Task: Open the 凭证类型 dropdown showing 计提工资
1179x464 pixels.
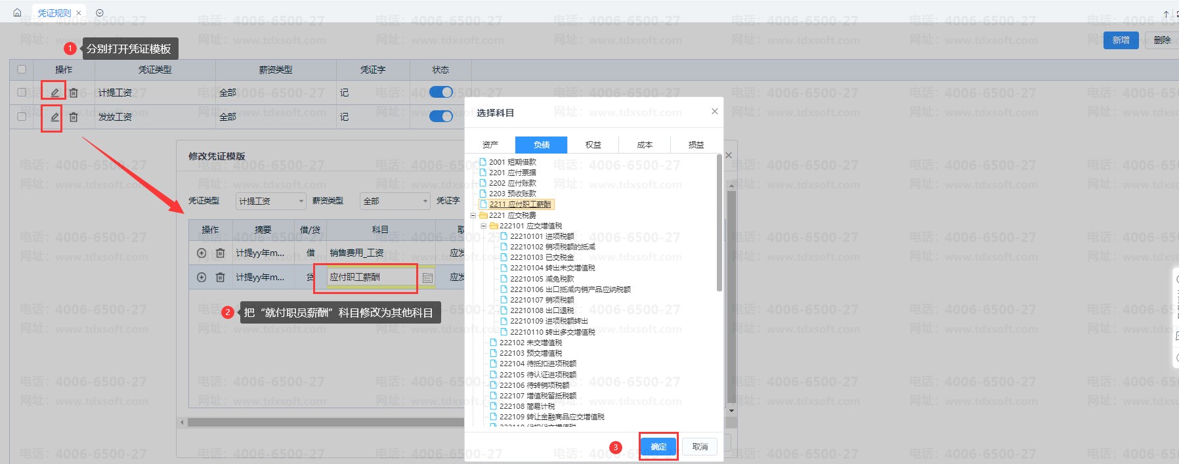Action: coord(270,201)
